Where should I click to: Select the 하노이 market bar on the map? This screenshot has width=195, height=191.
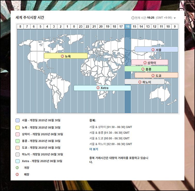point(145,82)
